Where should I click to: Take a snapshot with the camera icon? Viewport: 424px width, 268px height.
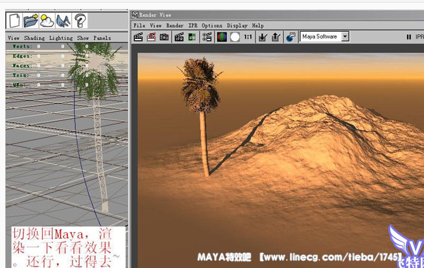[x=164, y=37]
